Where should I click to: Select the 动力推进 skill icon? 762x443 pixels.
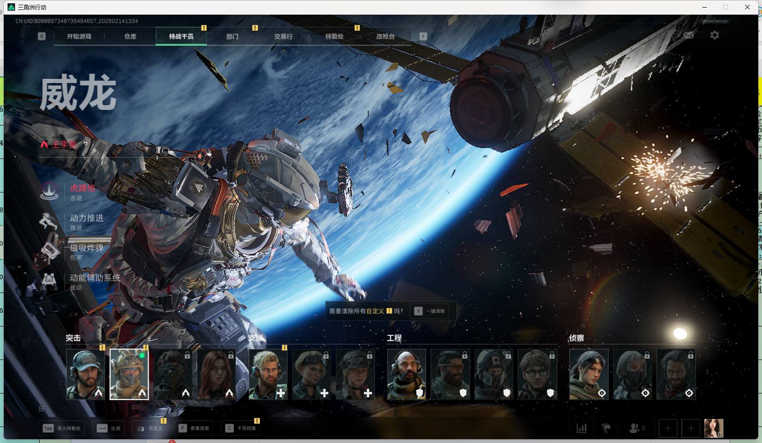49,221
